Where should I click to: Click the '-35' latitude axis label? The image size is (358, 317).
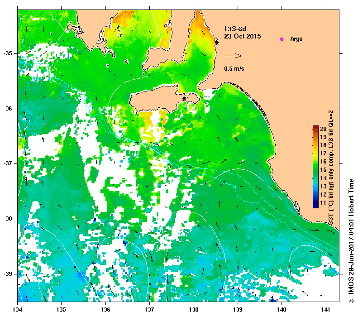[8, 53]
